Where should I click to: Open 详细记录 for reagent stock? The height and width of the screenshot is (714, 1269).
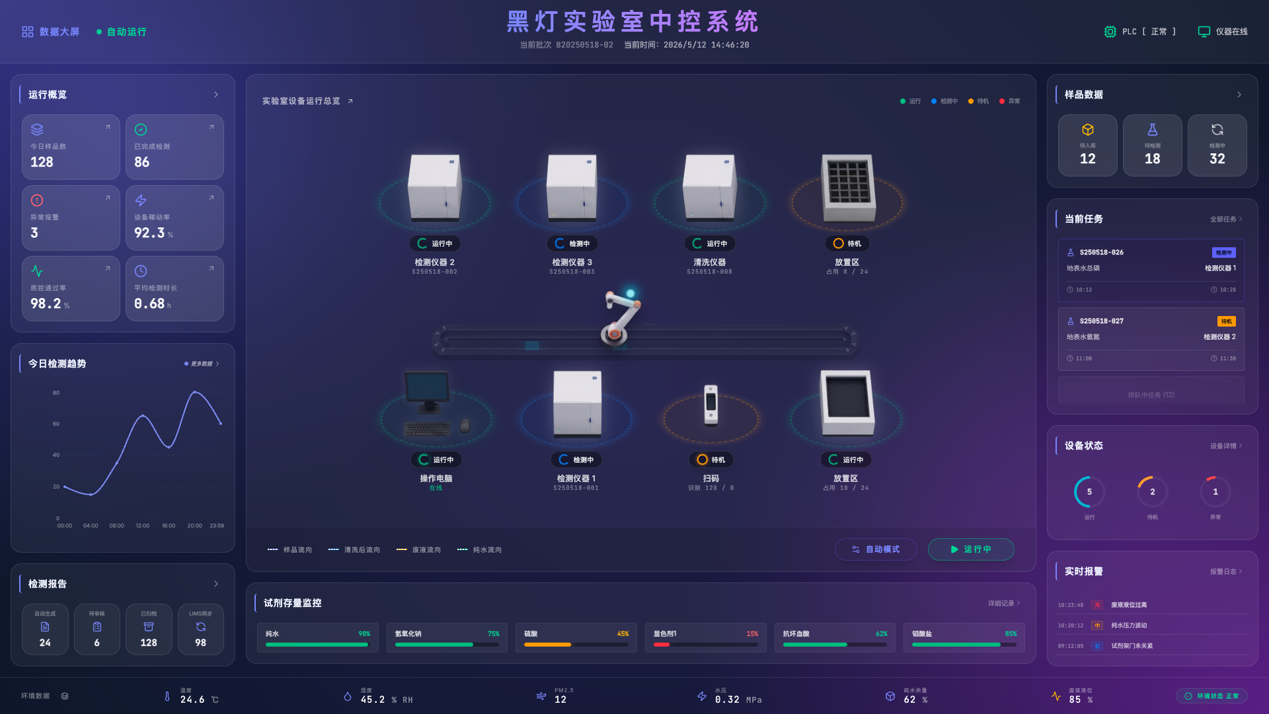coord(1004,603)
